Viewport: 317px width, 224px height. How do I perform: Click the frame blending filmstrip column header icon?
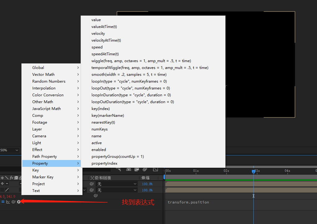pyautogui.click(x=16, y=178)
